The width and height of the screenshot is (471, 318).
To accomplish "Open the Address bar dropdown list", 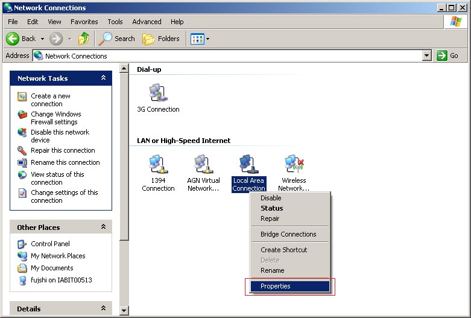I will [x=427, y=56].
